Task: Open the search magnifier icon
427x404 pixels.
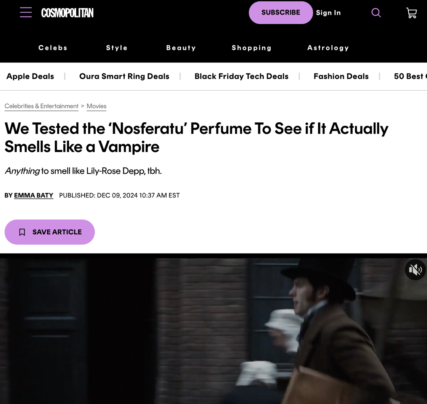Action: point(376,13)
